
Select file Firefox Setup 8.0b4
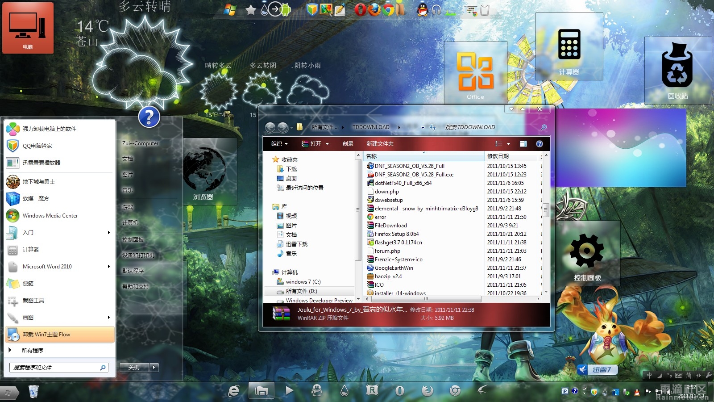397,234
